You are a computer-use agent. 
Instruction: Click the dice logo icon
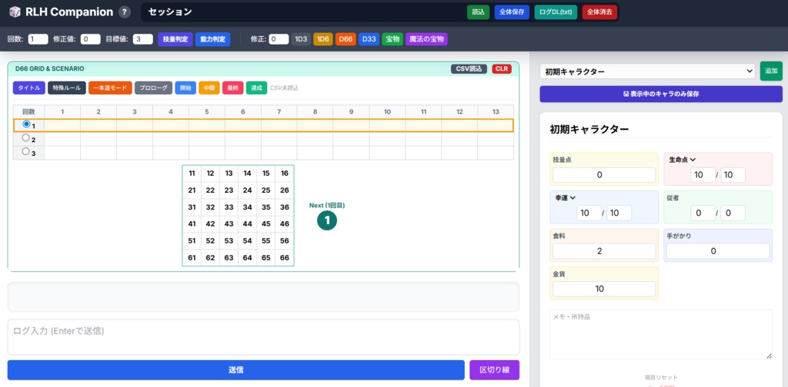point(15,12)
